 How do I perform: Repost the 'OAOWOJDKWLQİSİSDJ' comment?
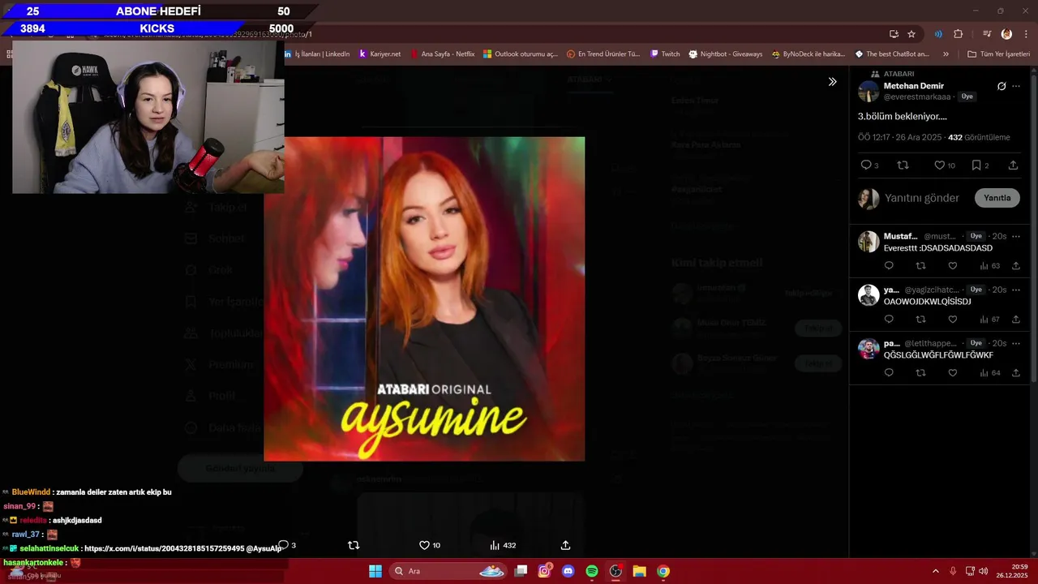point(920,320)
